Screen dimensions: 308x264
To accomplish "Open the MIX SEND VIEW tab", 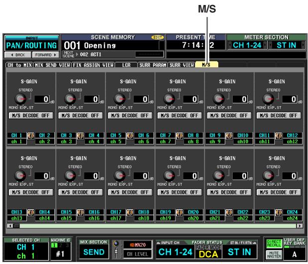I will pyautogui.click(x=52, y=65).
